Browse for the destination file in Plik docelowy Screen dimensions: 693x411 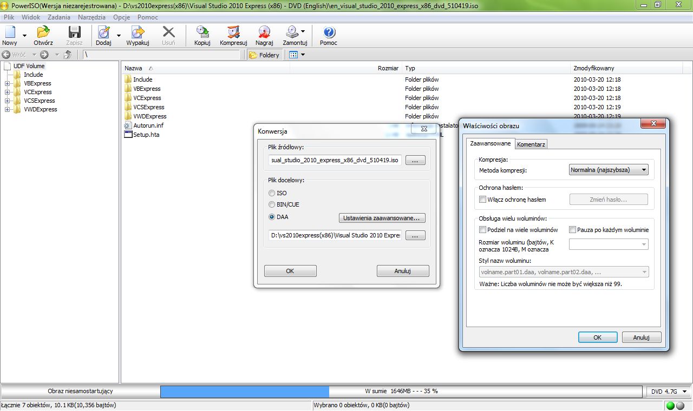[x=415, y=235]
